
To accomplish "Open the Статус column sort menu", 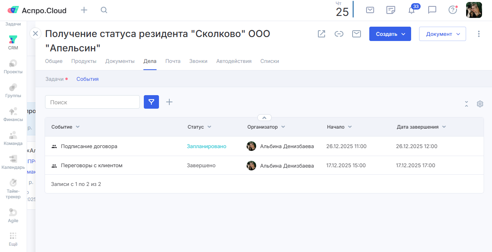I will pyautogui.click(x=209, y=127).
